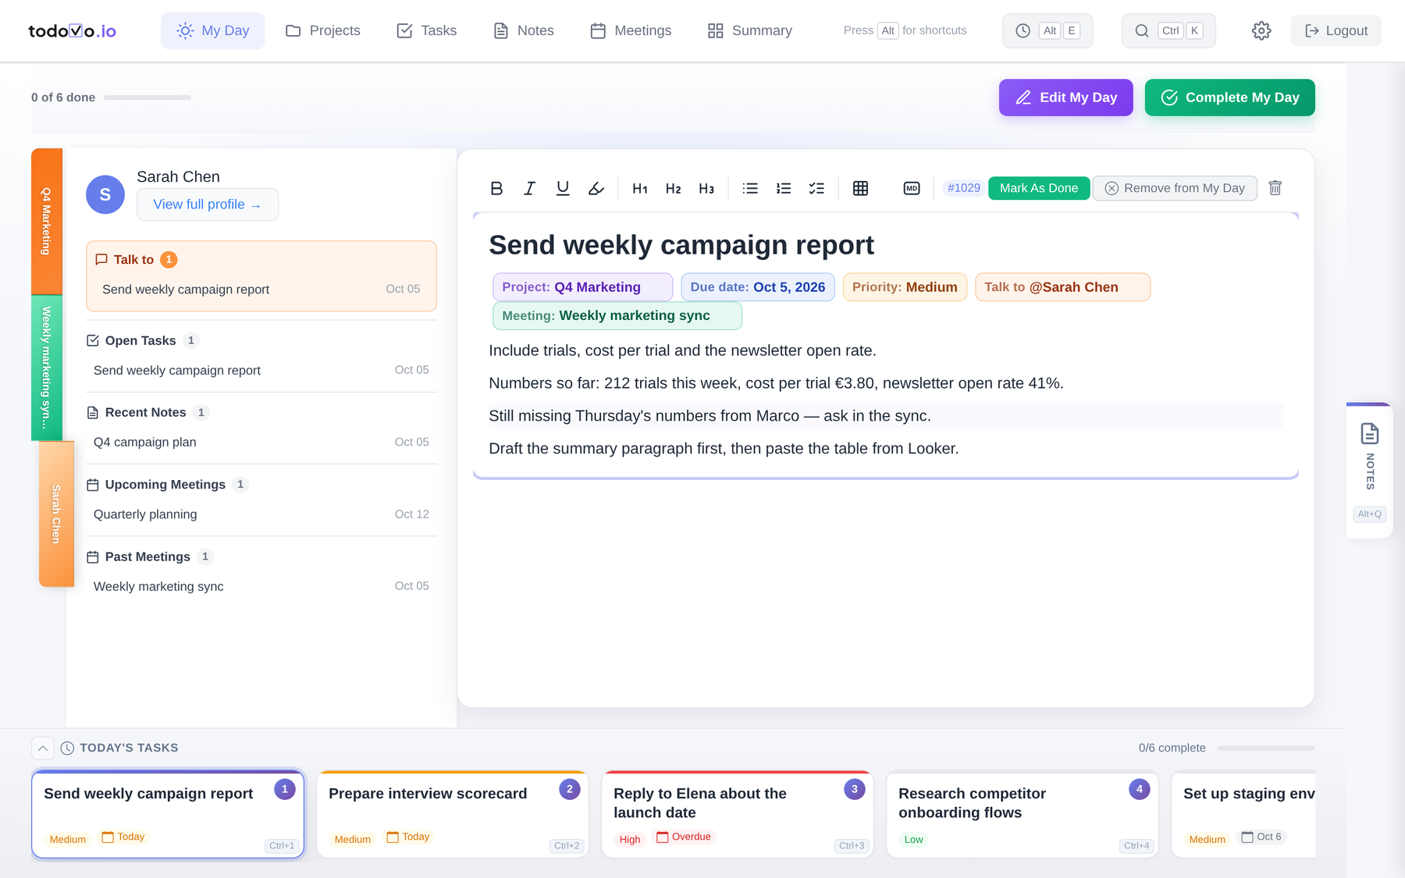This screenshot has height=878, width=1405.
Task: Apply Heading 3 style
Action: coord(706,188)
